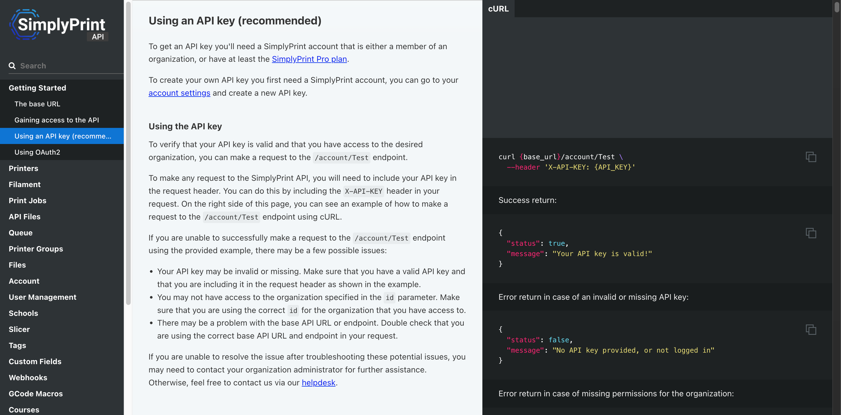This screenshot has height=415, width=841.
Task: Click the page scrollbar on far right
Action: tap(837, 7)
